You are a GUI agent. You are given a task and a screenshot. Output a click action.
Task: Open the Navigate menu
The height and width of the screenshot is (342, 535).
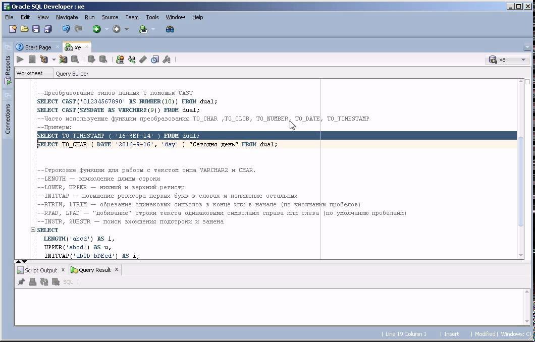point(67,17)
